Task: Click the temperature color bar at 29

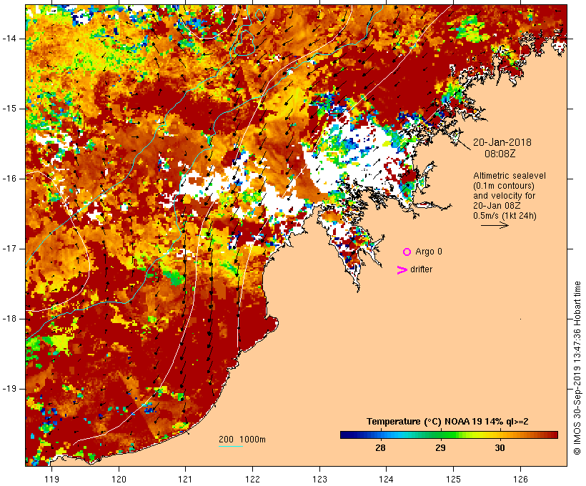Action: click(x=441, y=435)
